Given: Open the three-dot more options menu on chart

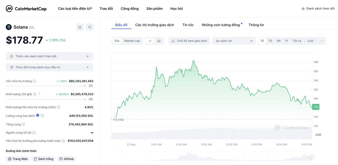Looking at the screenshot, I should (x=321, y=41).
